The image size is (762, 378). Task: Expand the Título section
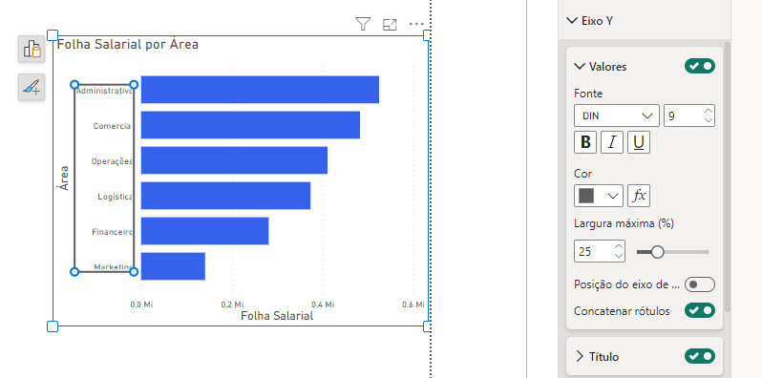[580, 357]
